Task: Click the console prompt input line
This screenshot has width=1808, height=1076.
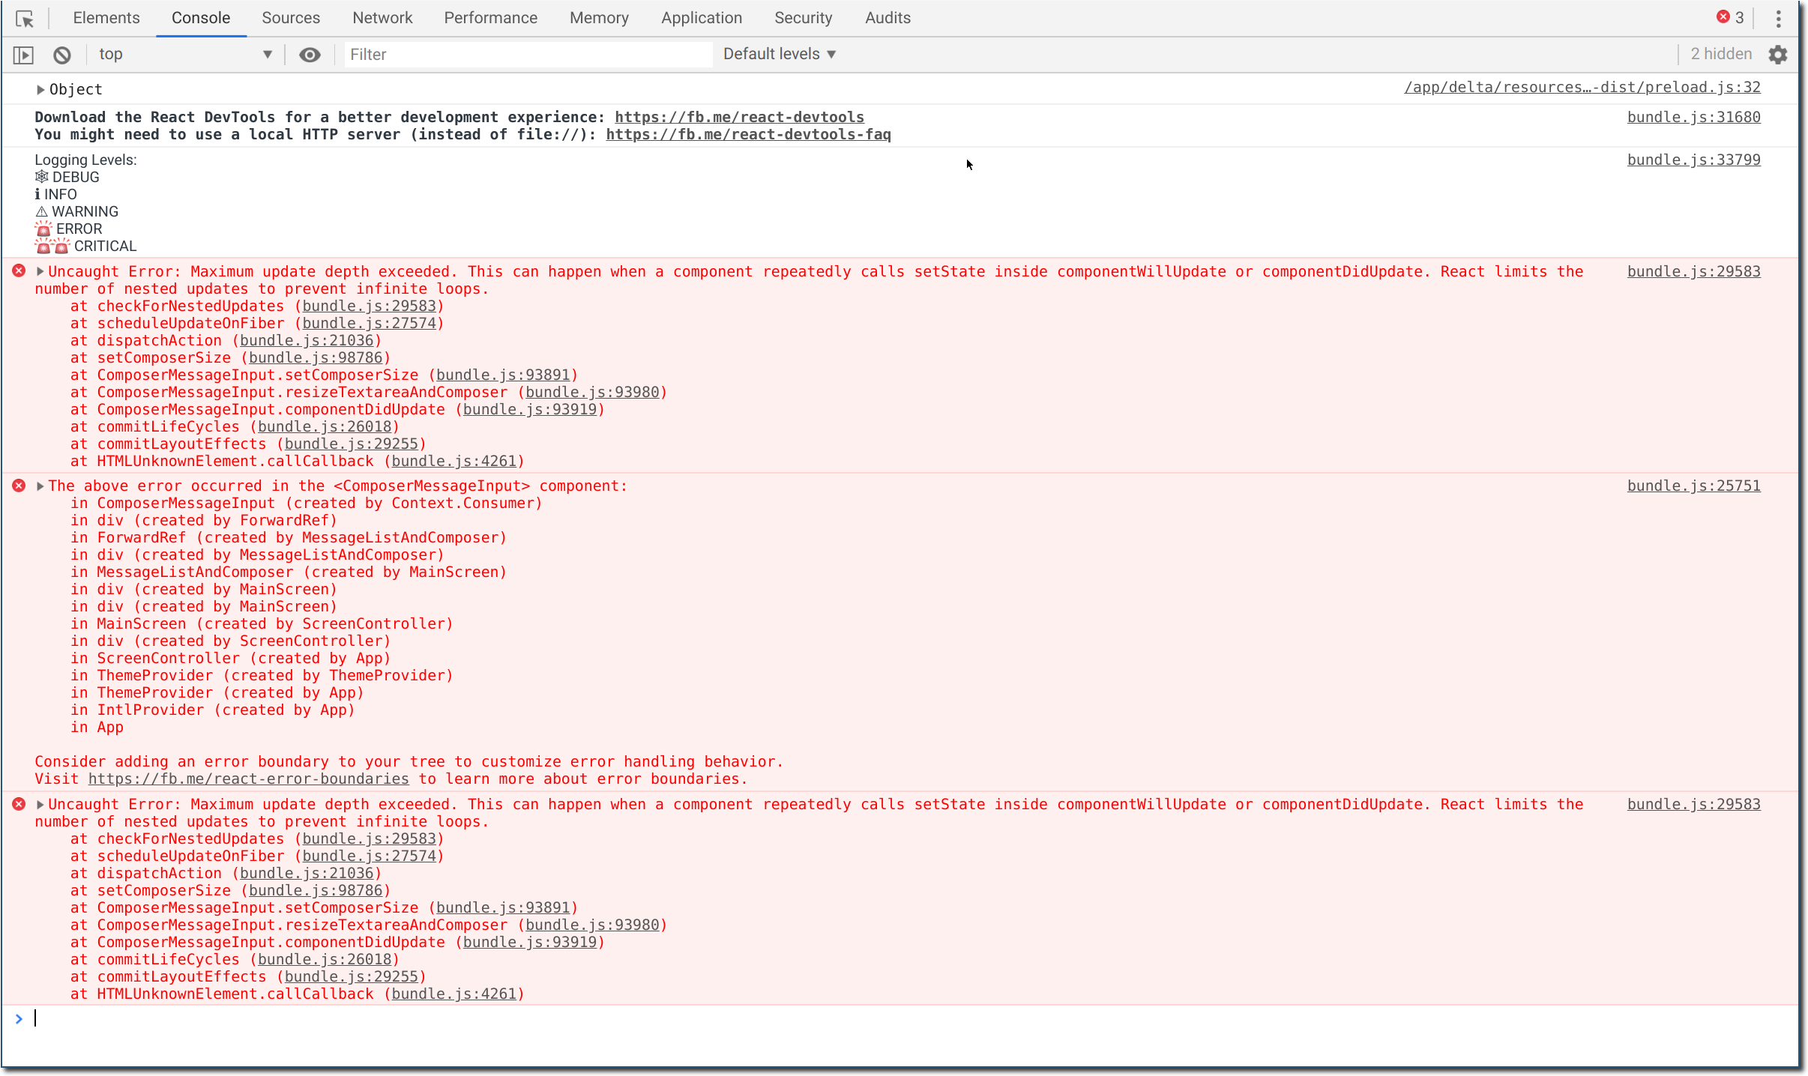Action: 900,1019
